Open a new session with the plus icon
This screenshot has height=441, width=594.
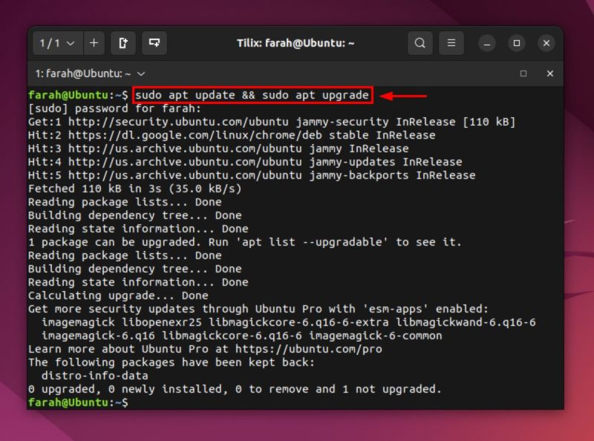pyautogui.click(x=94, y=43)
